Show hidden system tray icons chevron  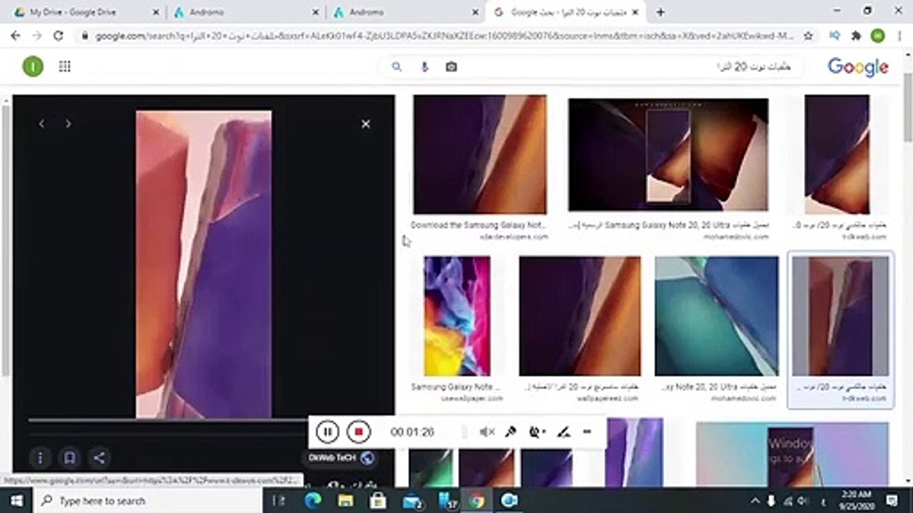click(755, 501)
